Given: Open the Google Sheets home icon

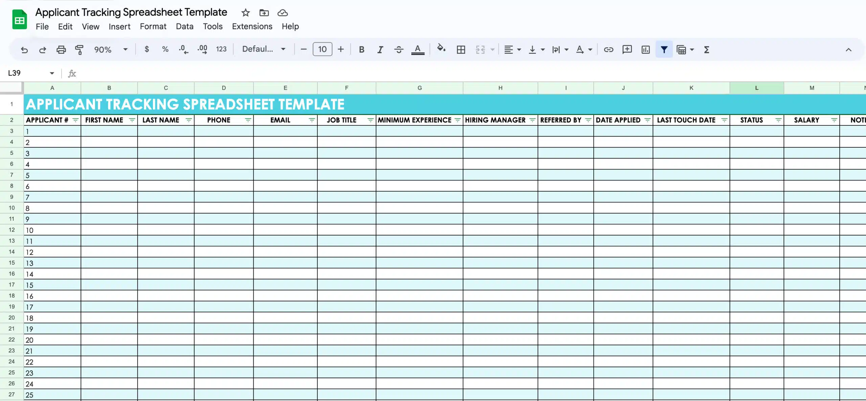Looking at the screenshot, I should click(x=20, y=19).
